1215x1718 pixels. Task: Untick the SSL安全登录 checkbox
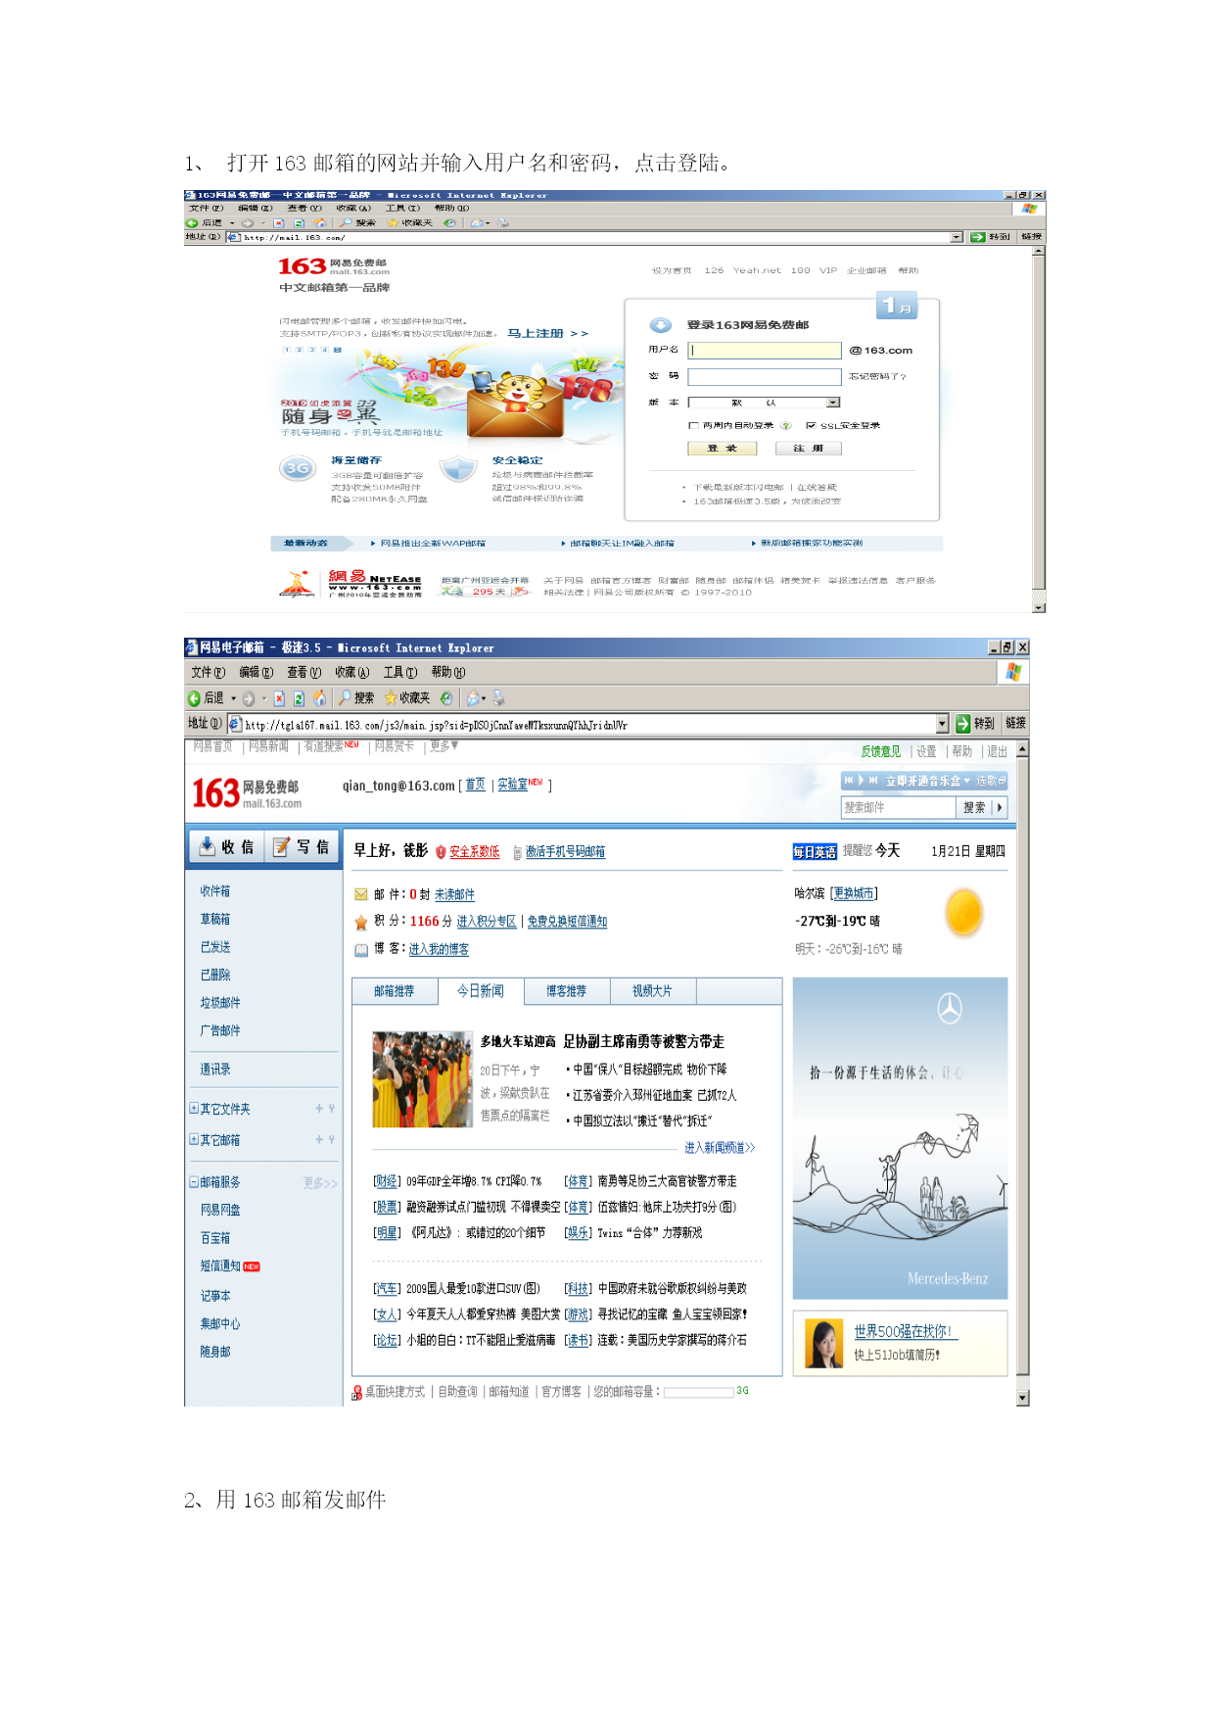811,426
